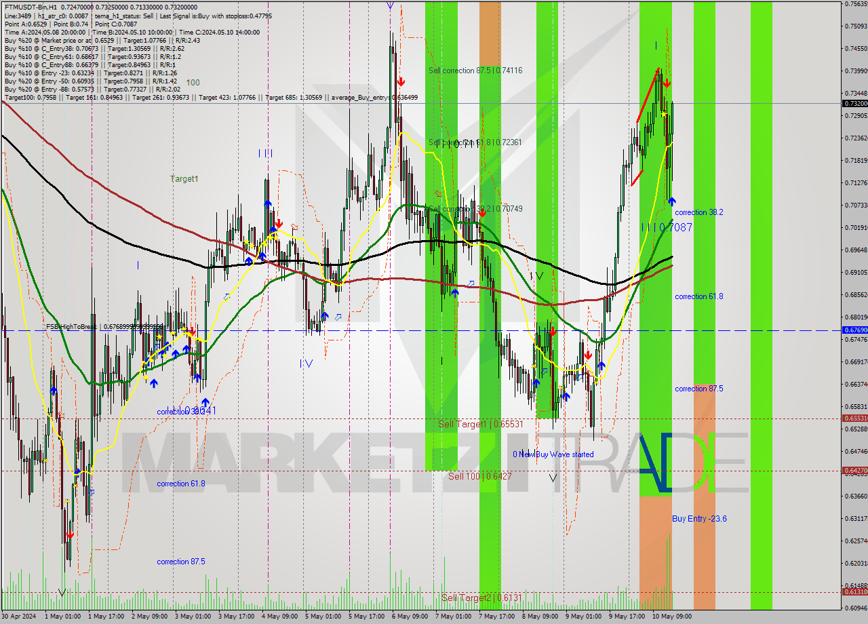Click the '4 May 09:00' time axis label
868x624 pixels.
click(279, 617)
